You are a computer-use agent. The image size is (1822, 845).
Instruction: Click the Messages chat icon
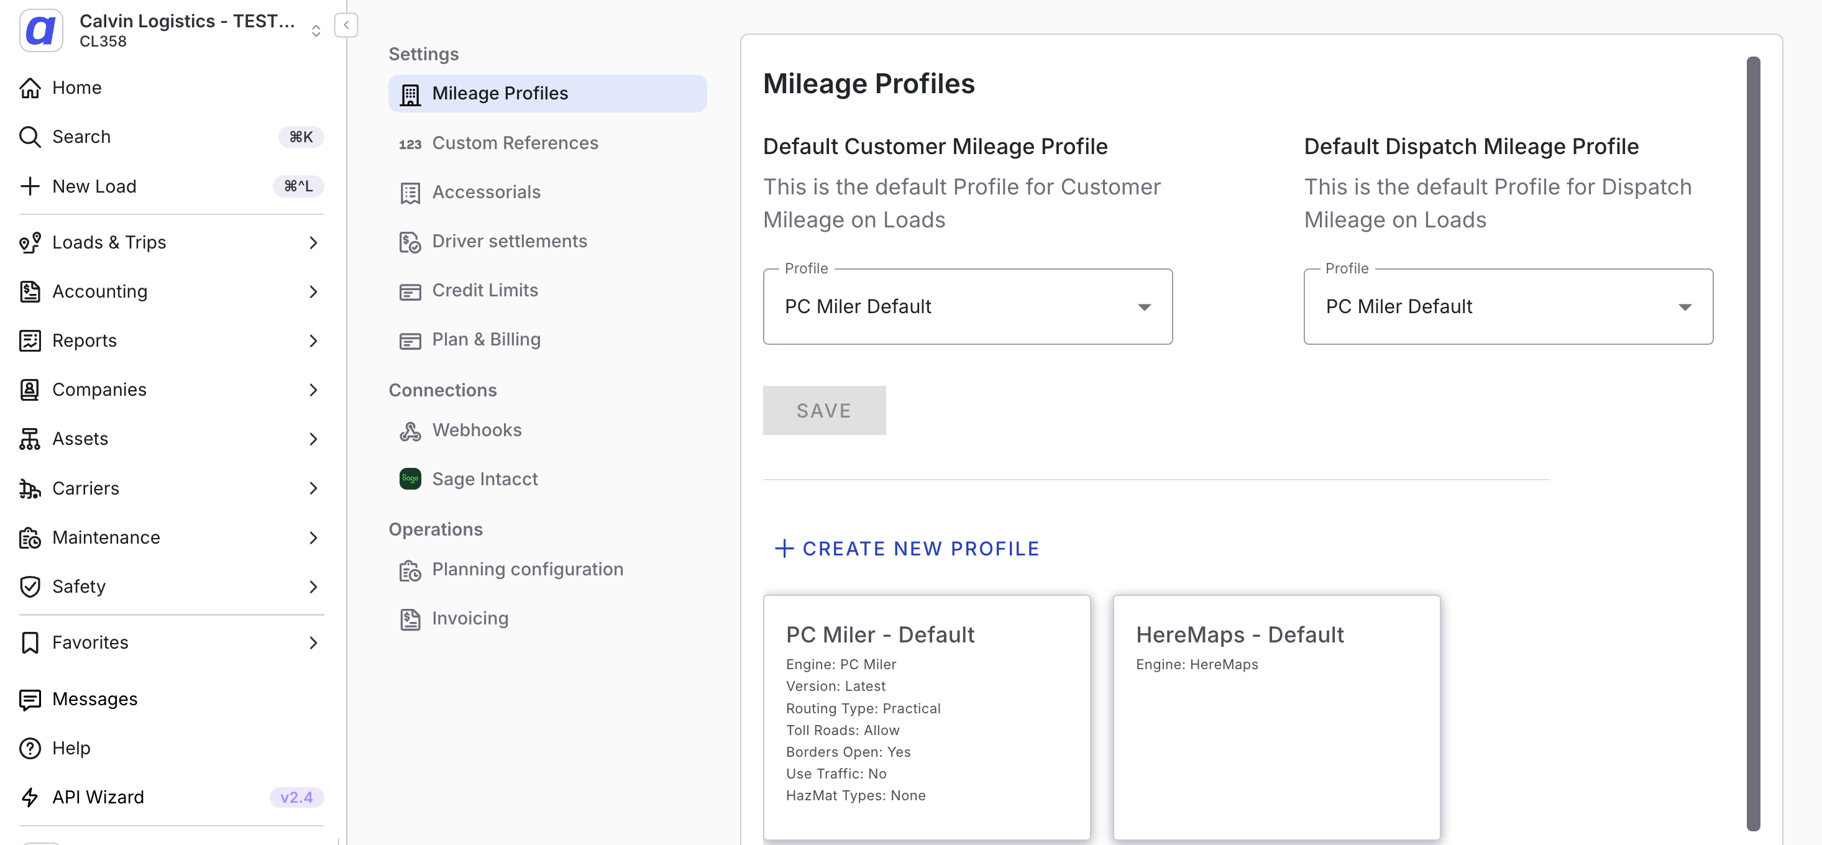pyautogui.click(x=30, y=700)
